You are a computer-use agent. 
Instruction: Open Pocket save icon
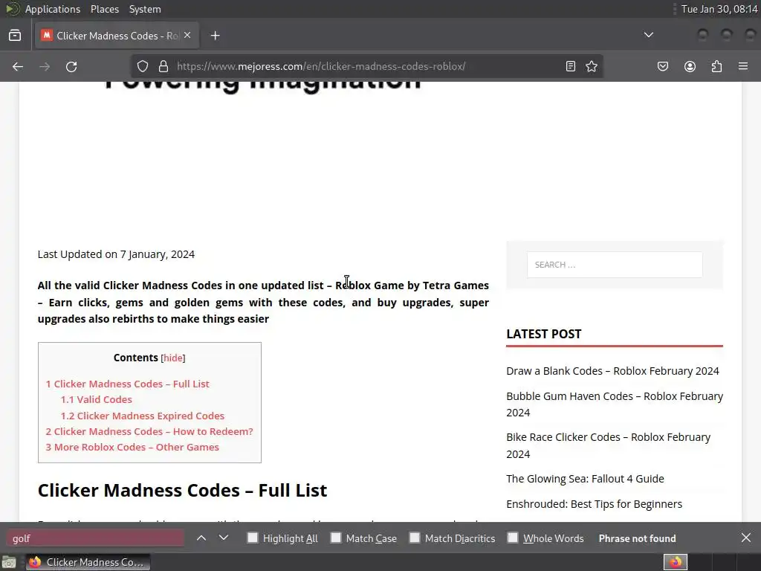click(x=662, y=66)
